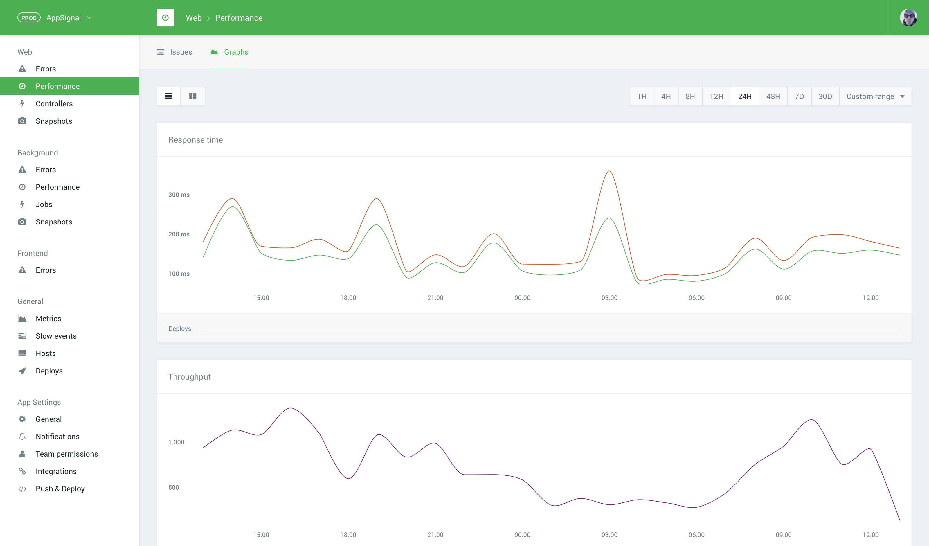Open the Notifications bell icon

click(22, 437)
